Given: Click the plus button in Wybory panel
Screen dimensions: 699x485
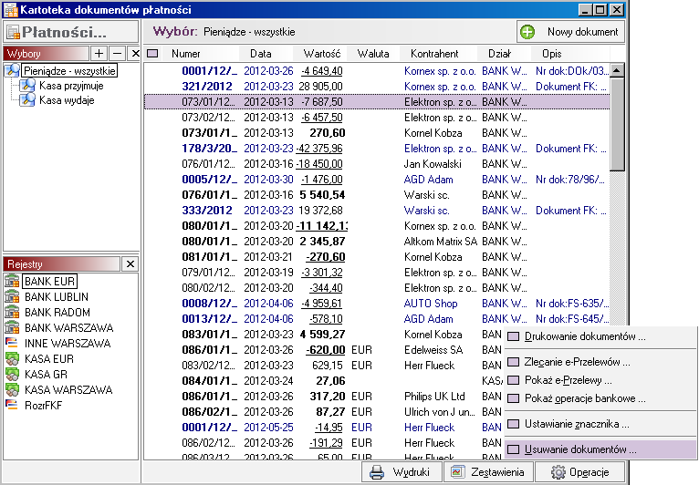Looking at the screenshot, I should tap(99, 54).
